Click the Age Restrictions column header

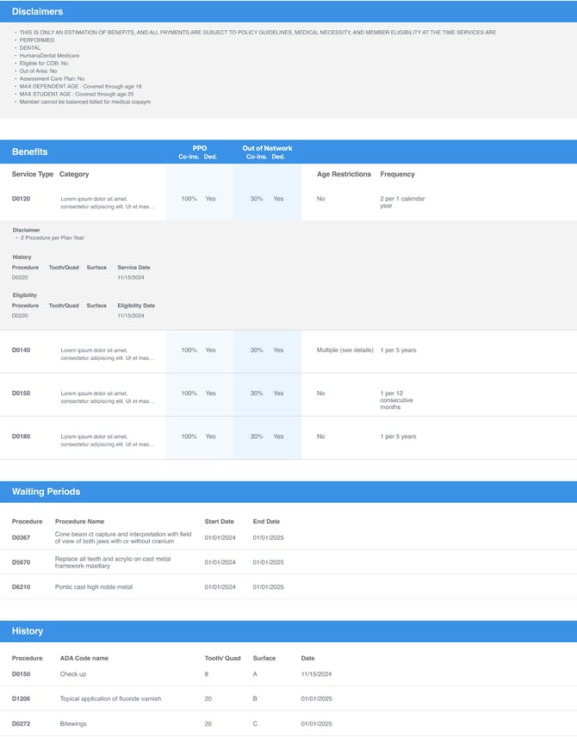click(x=344, y=174)
